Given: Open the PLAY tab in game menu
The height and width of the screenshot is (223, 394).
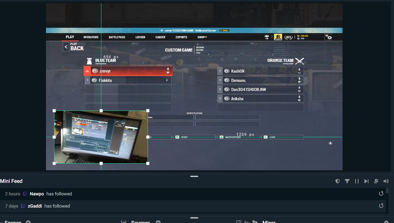Looking at the screenshot, I should tap(70, 37).
